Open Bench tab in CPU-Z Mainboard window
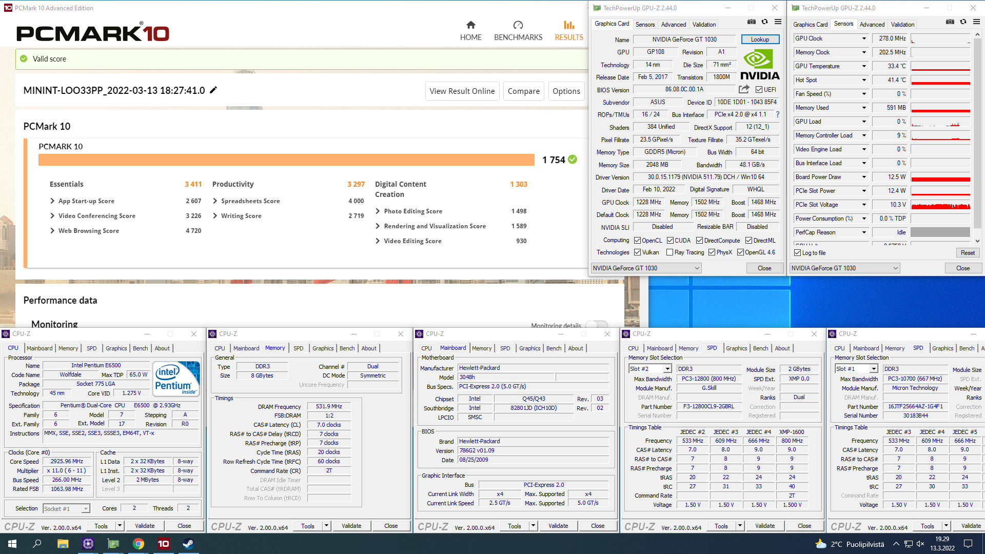This screenshot has width=985, height=554. (x=554, y=348)
